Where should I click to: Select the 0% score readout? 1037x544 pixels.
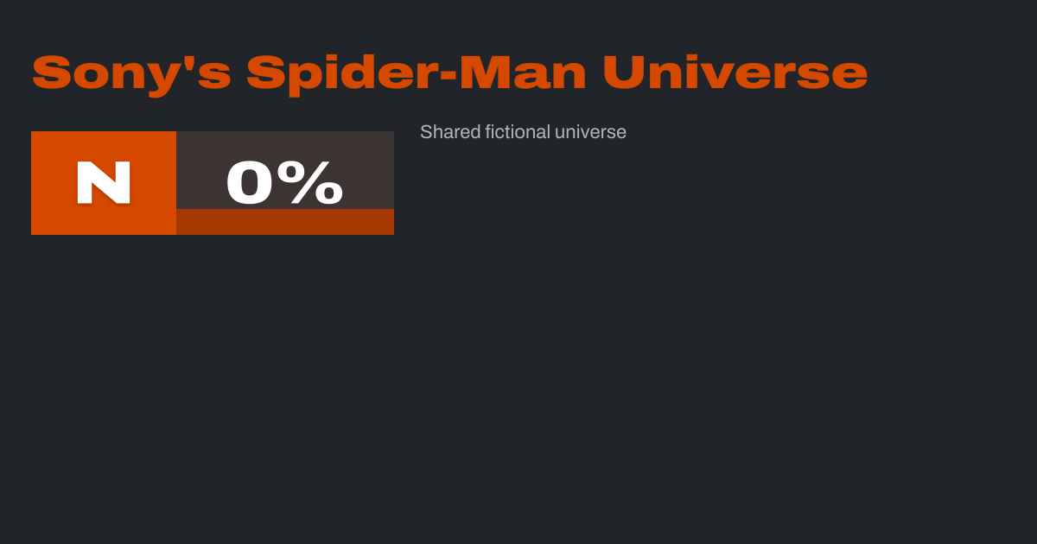[x=284, y=183]
